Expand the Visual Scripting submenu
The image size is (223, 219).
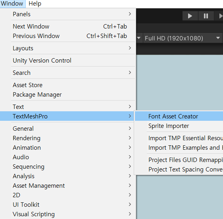pos(67,214)
